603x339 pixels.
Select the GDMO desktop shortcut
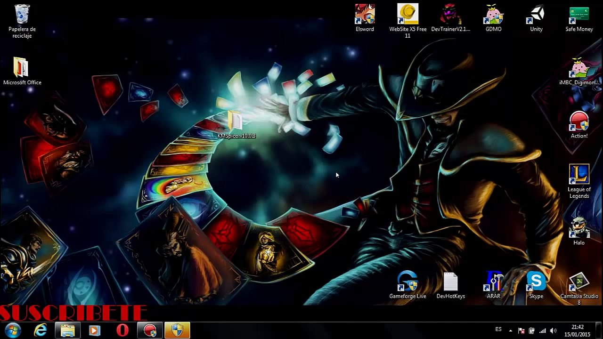tap(493, 18)
